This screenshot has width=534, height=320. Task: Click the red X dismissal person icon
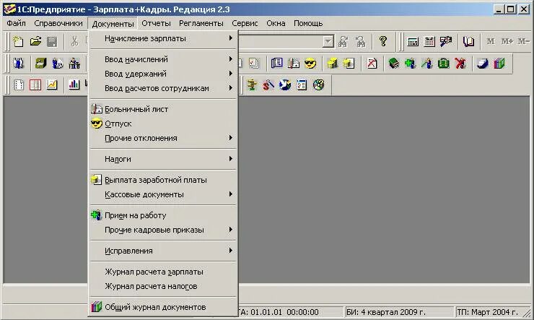(x=460, y=64)
